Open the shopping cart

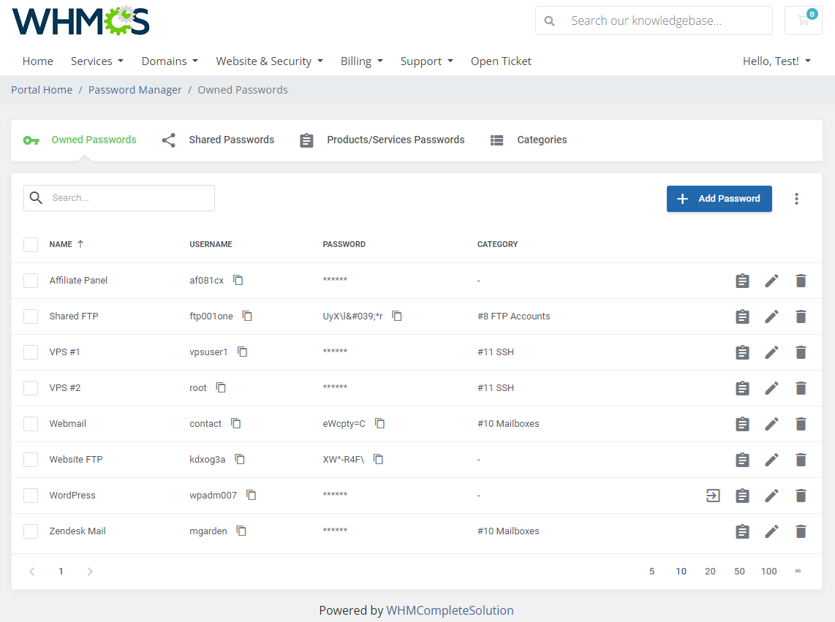(804, 20)
